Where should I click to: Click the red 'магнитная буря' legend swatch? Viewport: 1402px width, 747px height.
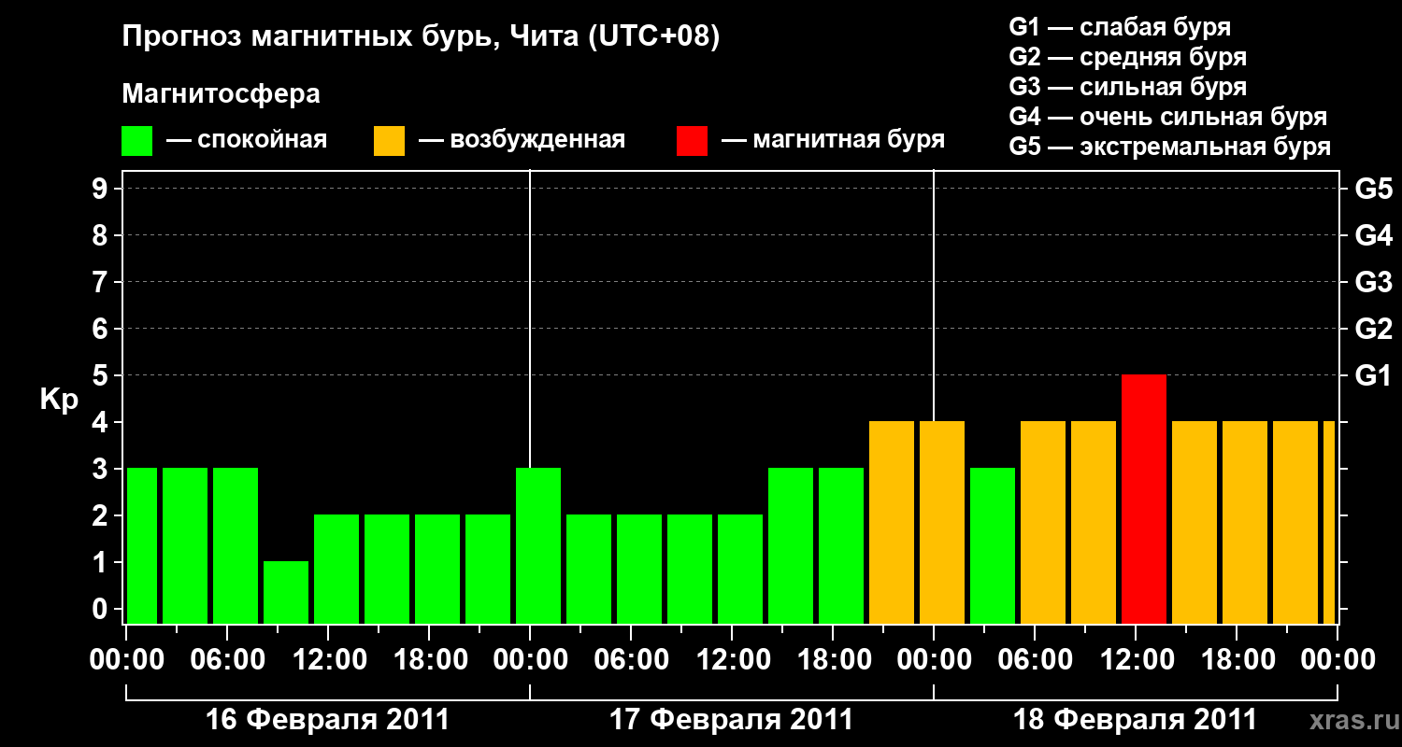[692, 141]
